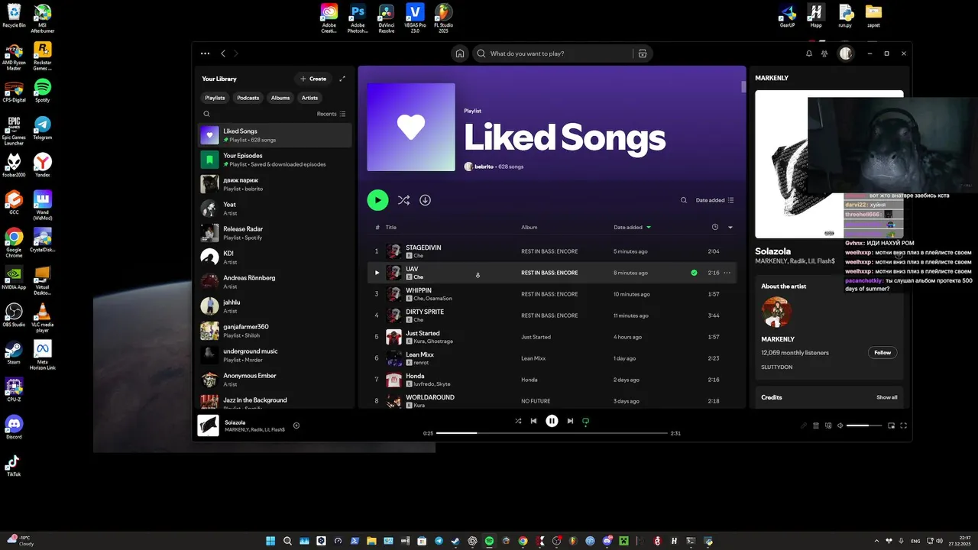
Task: Open Telegram from the taskbar
Action: pos(439,541)
